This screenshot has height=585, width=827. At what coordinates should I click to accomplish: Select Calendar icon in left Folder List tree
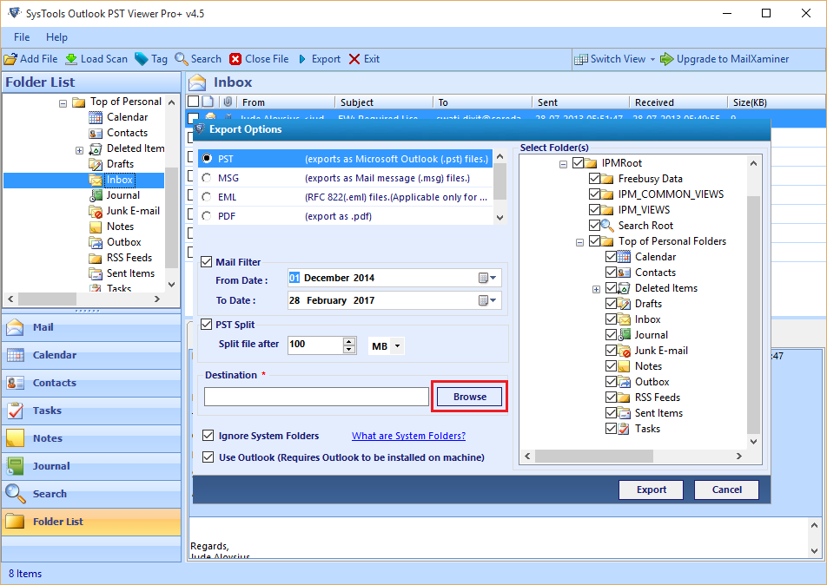[96, 117]
